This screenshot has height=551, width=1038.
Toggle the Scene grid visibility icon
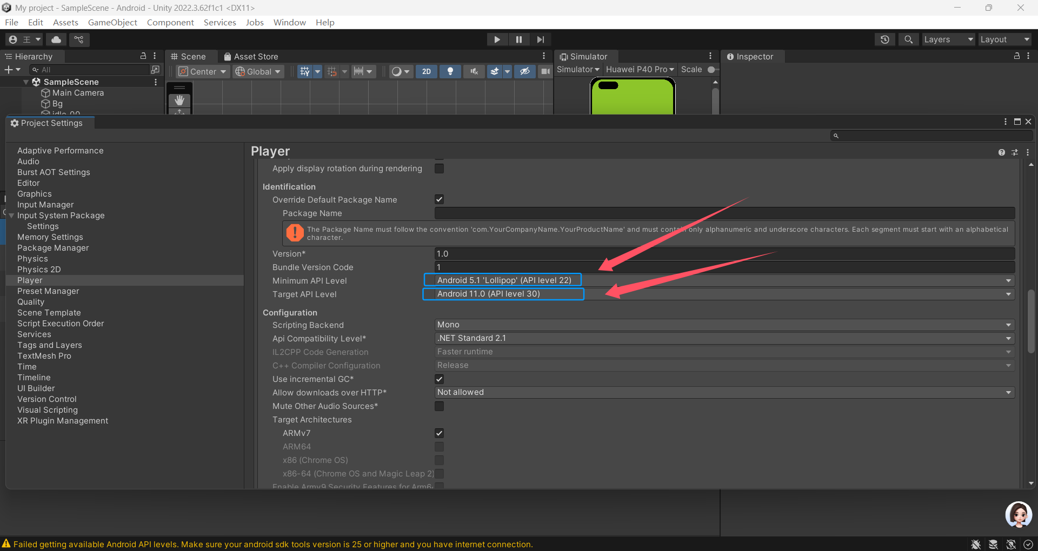click(x=305, y=71)
